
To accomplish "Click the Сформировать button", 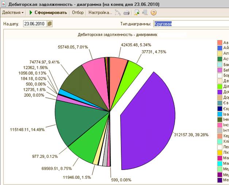I will (x=48, y=12).
